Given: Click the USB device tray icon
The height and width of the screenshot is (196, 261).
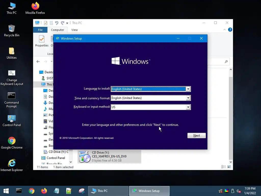Looking at the screenshot, I should click(x=233, y=191).
